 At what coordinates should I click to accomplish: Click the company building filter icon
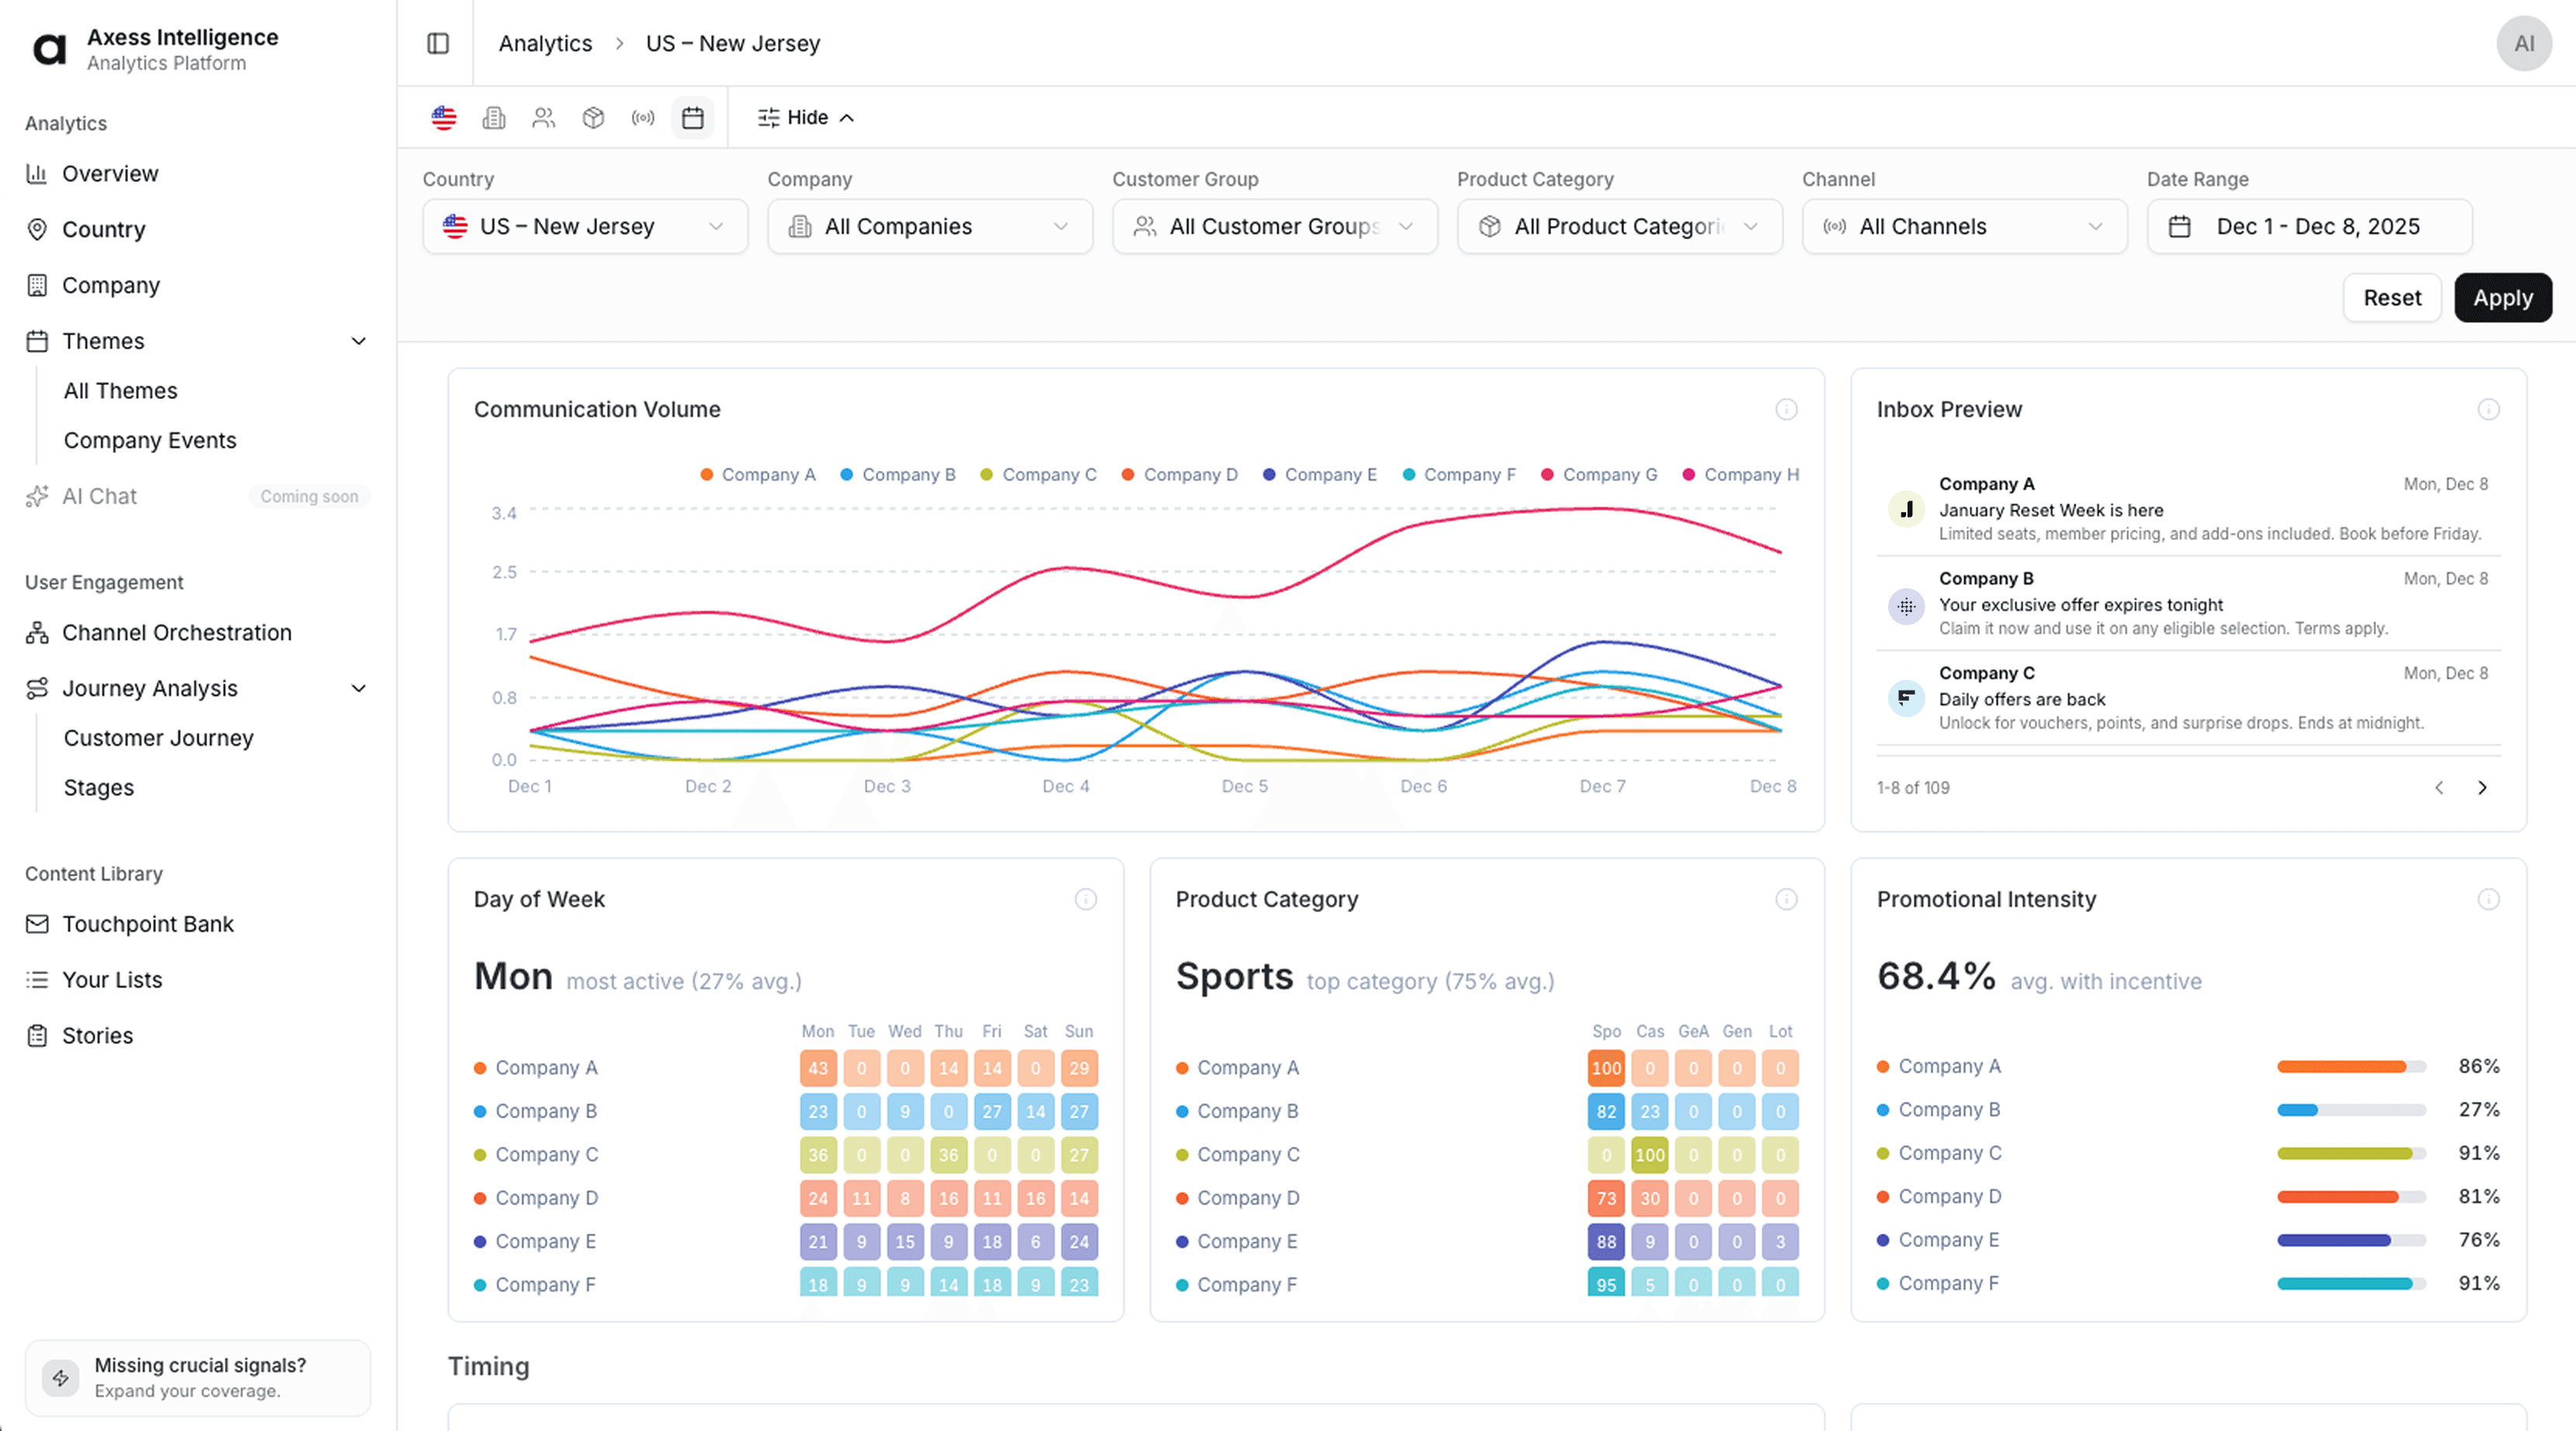[x=494, y=118]
